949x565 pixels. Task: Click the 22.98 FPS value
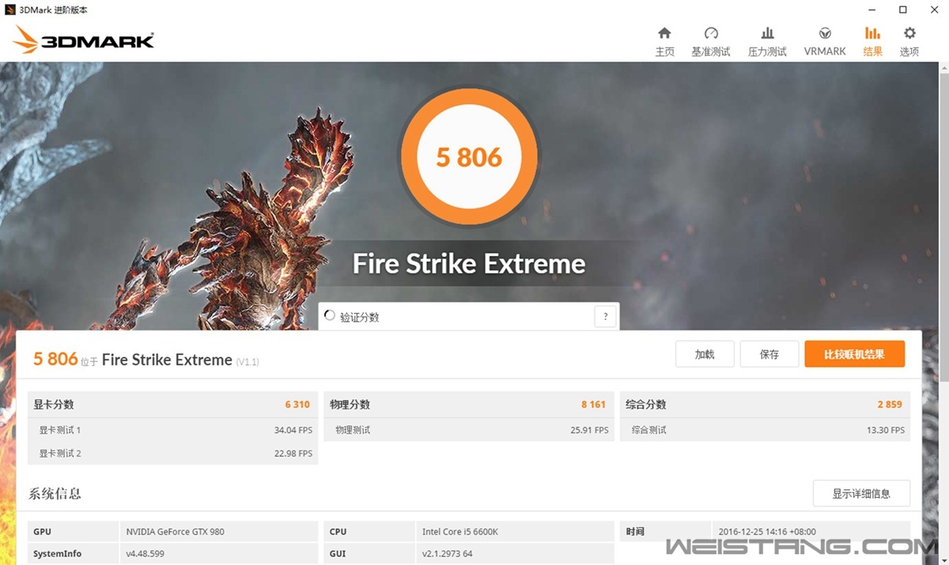[x=293, y=454]
